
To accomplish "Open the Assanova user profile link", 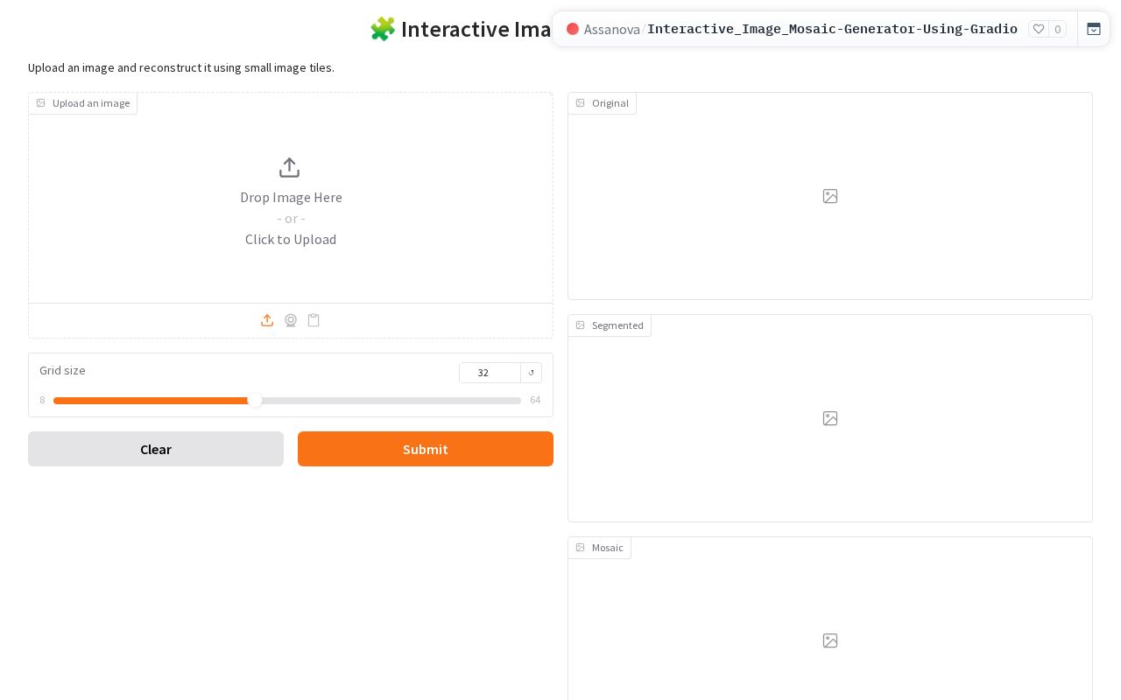I will 611,29.
